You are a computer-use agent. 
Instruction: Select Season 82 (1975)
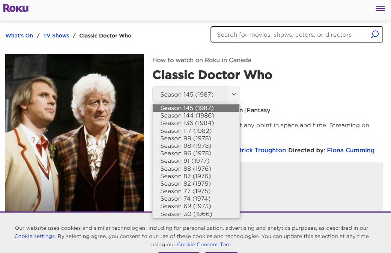pyautogui.click(x=185, y=183)
